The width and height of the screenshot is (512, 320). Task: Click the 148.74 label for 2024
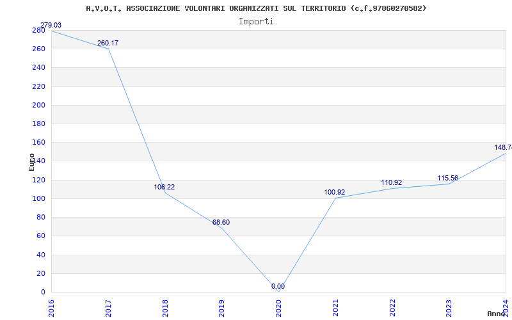503,148
